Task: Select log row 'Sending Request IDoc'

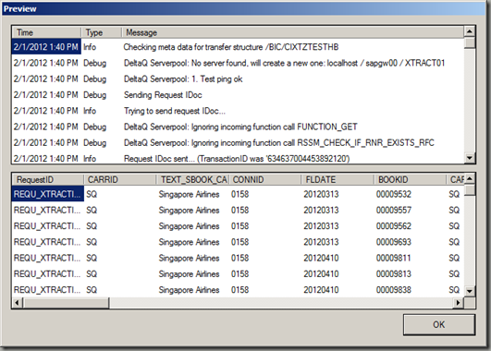Action: pos(238,95)
